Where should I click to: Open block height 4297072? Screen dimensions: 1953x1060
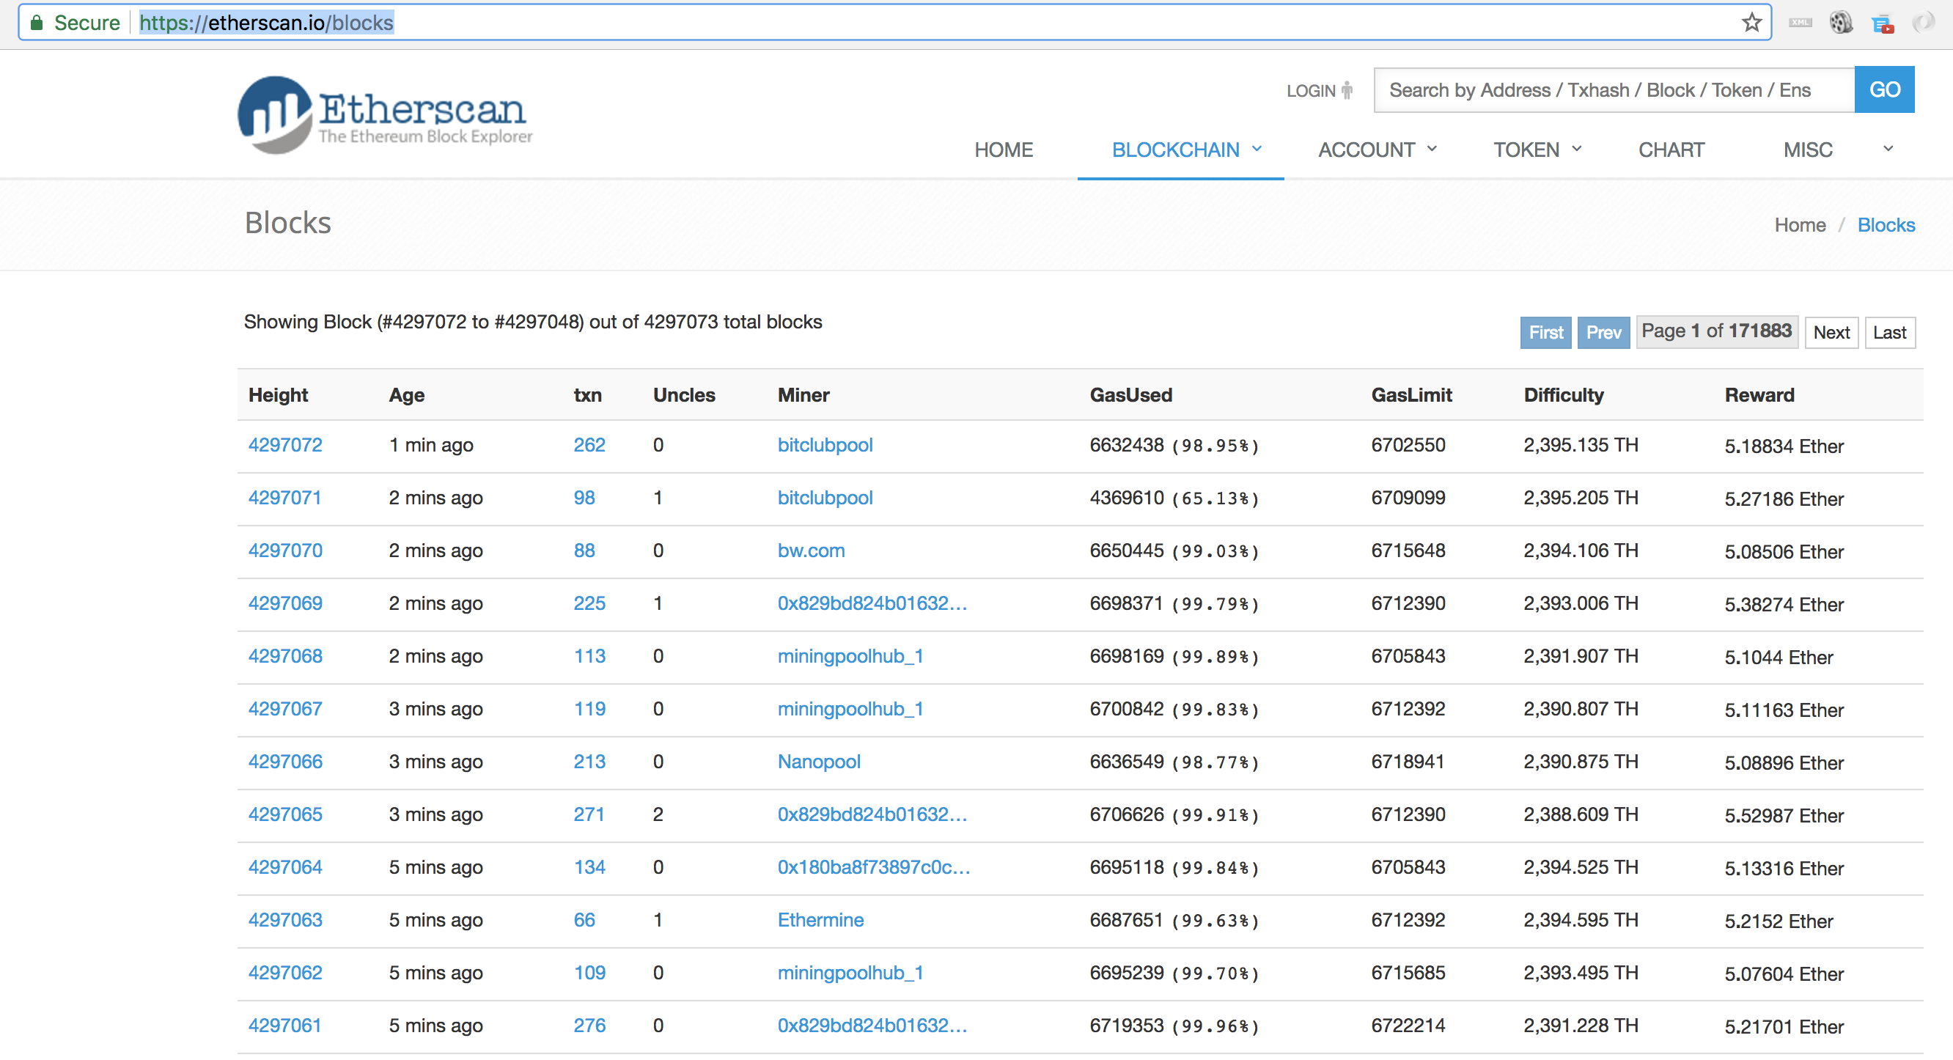285,445
